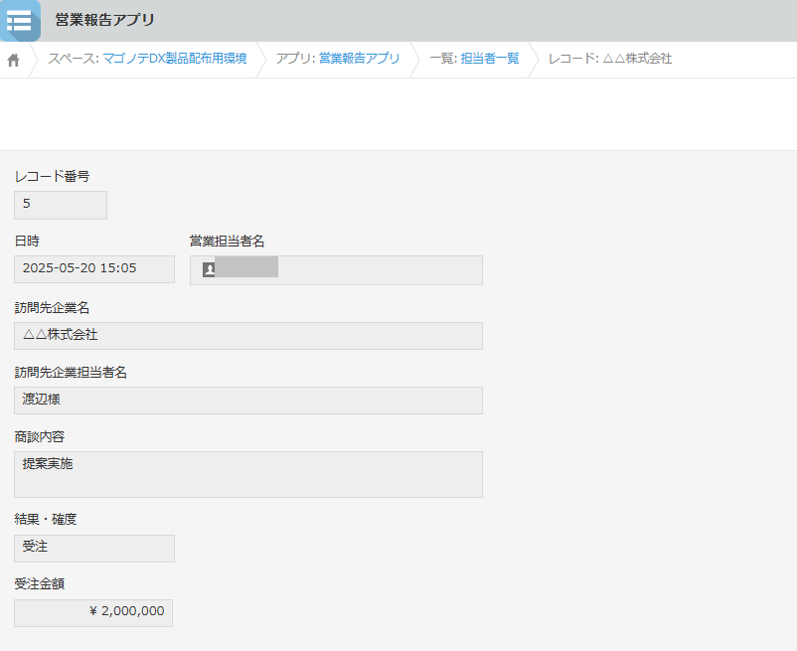Click the アプリ: breadcrumb prefix text
The image size is (797, 651).
296,59
